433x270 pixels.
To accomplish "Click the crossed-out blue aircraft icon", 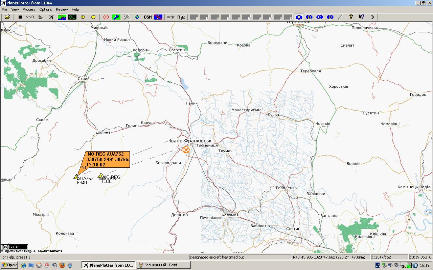I will (158, 17).
